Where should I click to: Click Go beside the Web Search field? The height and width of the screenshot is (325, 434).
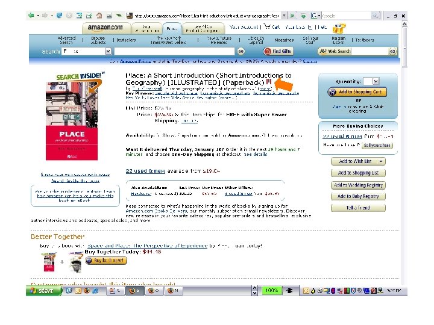pyautogui.click(x=392, y=51)
